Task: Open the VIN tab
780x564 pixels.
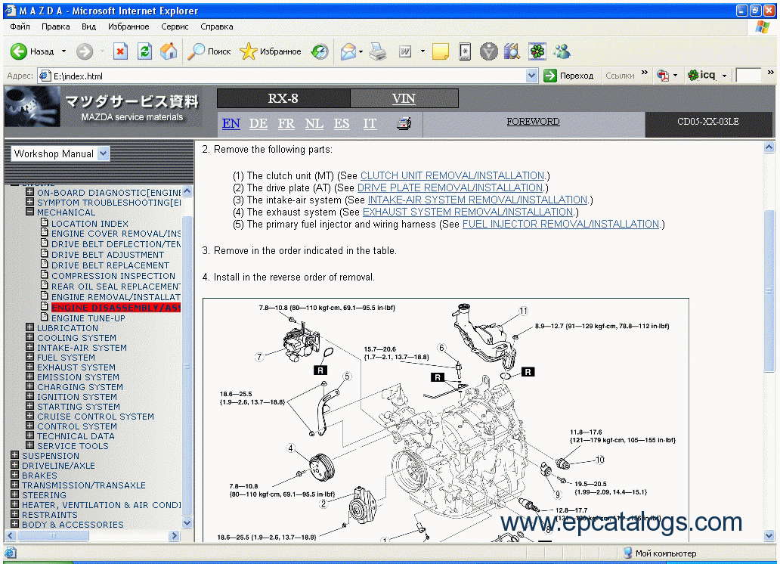Action: coord(404,98)
